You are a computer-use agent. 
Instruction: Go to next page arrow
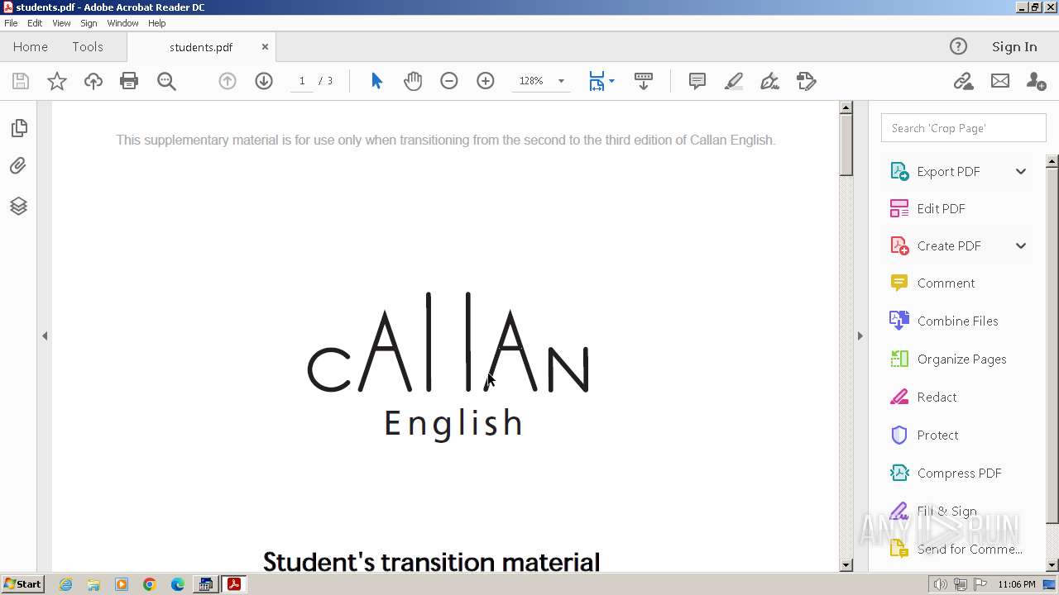point(264,81)
